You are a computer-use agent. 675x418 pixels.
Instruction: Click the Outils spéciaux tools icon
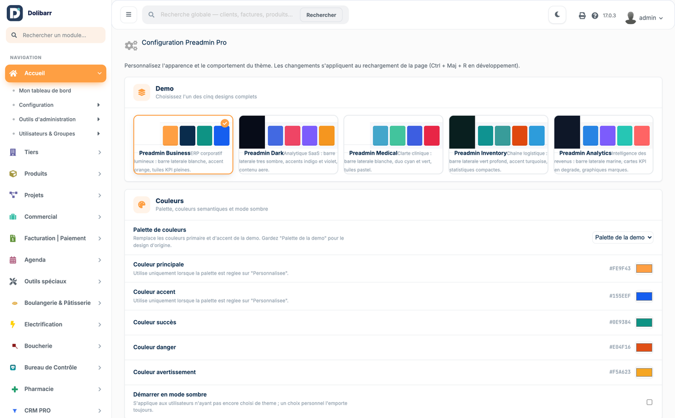click(x=13, y=281)
